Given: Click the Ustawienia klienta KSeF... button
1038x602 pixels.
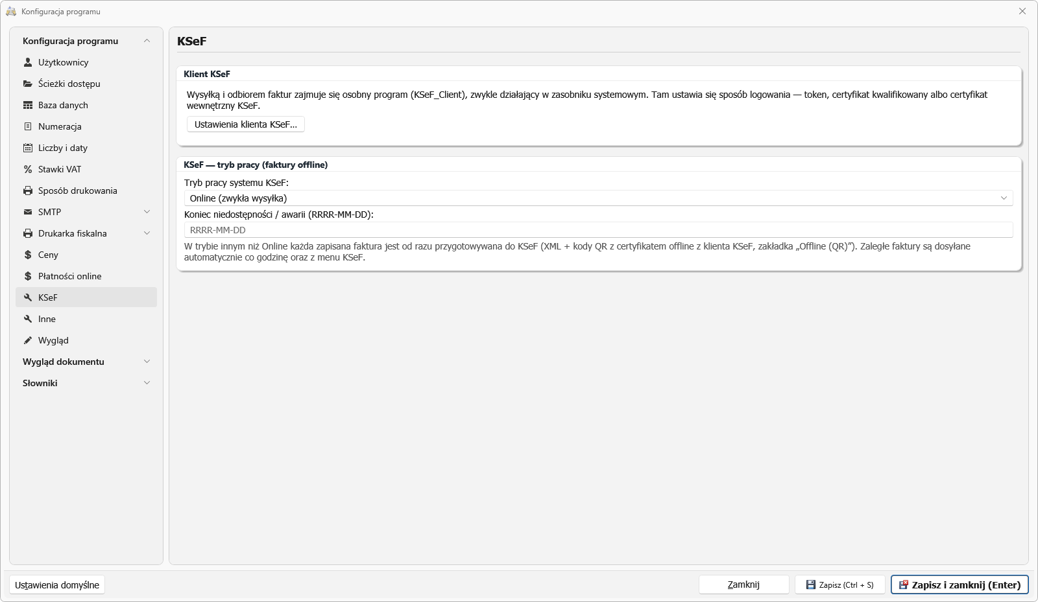Looking at the screenshot, I should pos(246,124).
